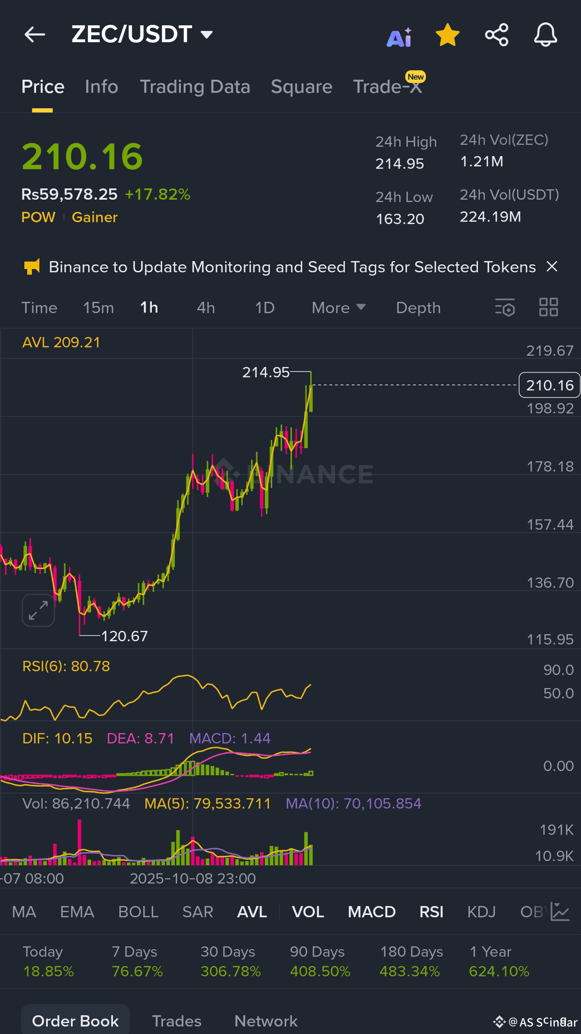Tap the 24h High value 214.95

(400, 164)
